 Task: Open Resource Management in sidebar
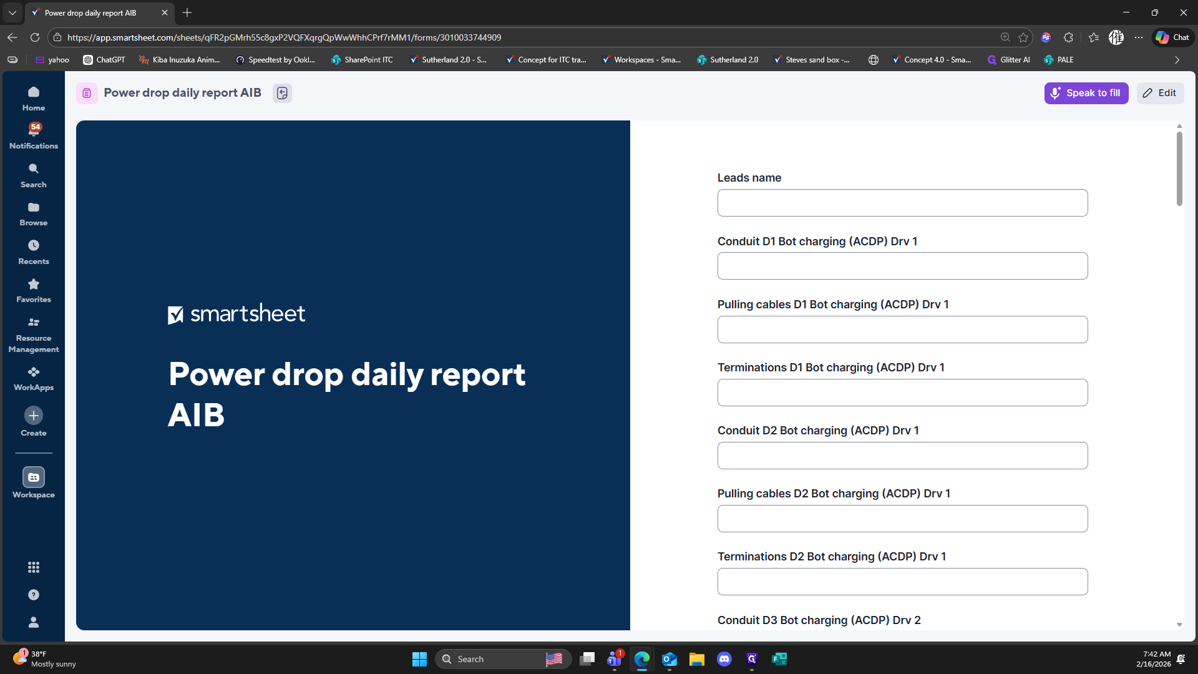34,334
